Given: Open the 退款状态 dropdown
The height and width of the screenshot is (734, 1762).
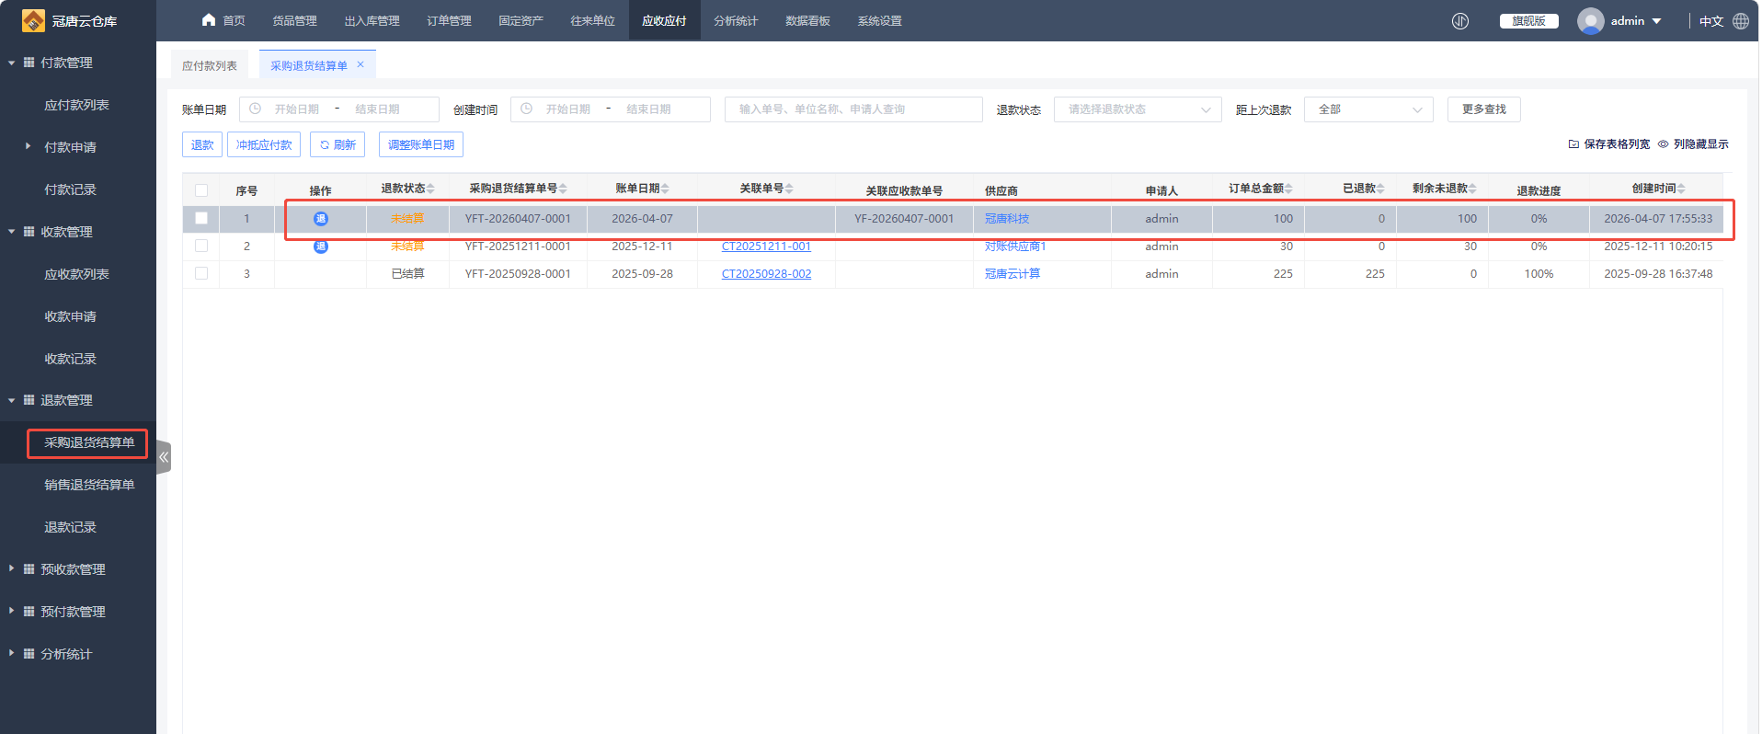Looking at the screenshot, I should click(1138, 109).
